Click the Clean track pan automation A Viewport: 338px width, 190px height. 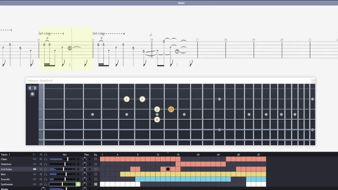pos(90,159)
